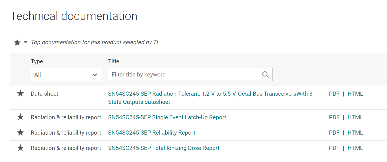Click star icon next to Reliability Report row
Image resolution: width=387 pixels, height=162 pixels.
click(20, 133)
